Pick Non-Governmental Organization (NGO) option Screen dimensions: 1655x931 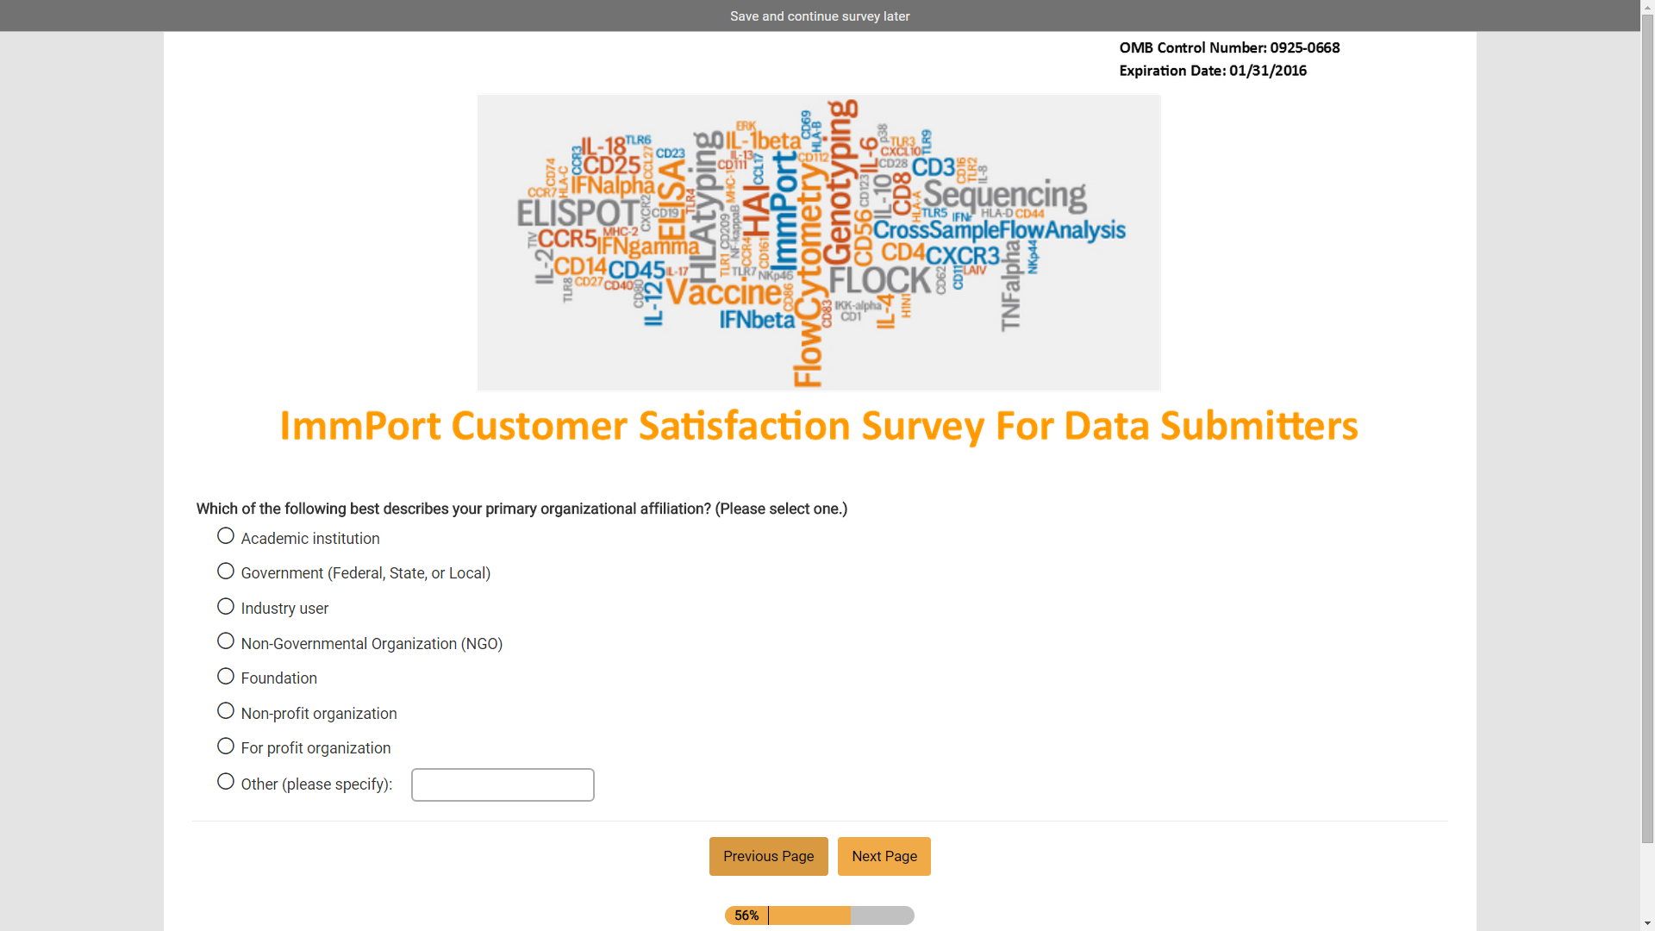click(226, 641)
